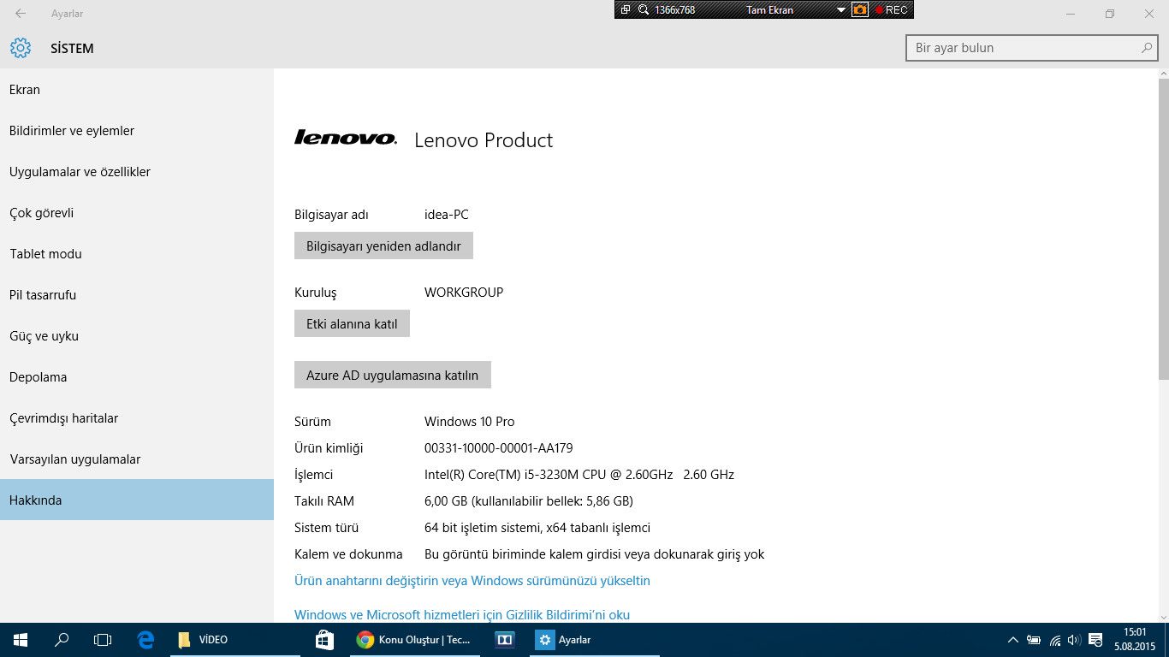Select Varsayılan uygulamalar in the sidebar
The height and width of the screenshot is (657, 1169).
pyautogui.click(x=137, y=459)
